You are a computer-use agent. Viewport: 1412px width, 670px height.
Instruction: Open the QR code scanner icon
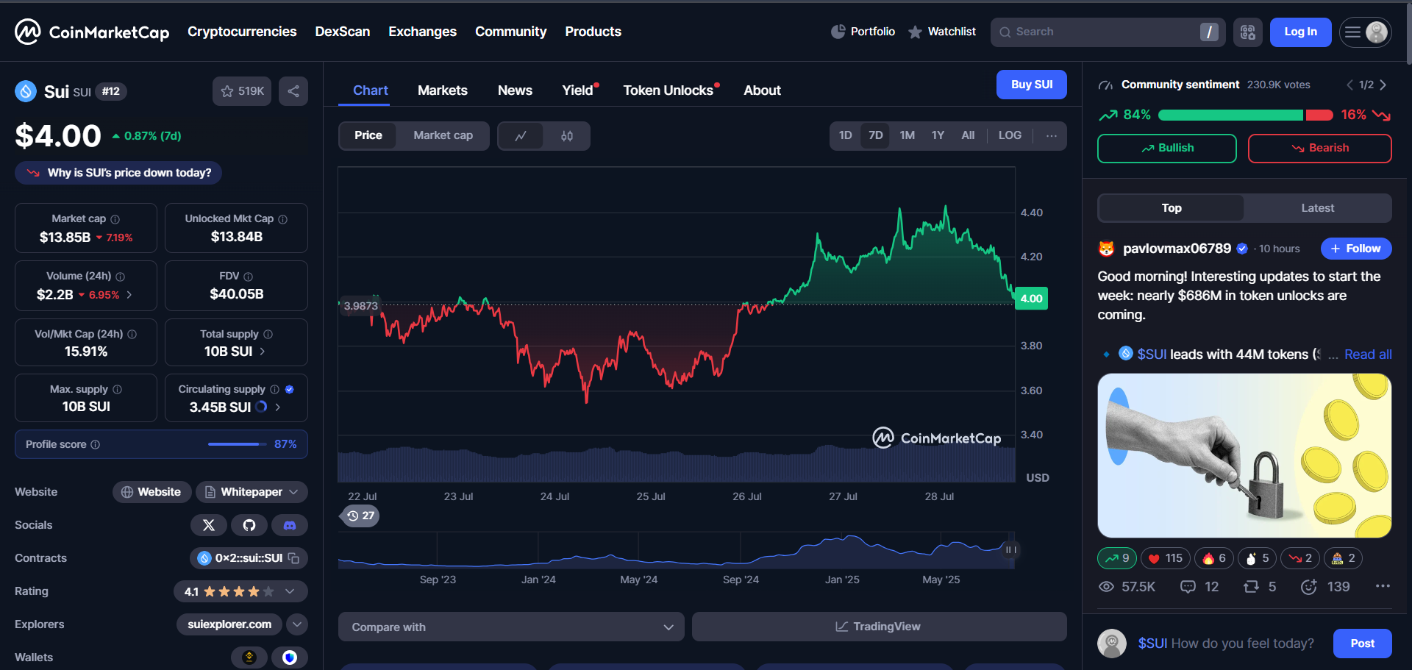coord(1248,32)
